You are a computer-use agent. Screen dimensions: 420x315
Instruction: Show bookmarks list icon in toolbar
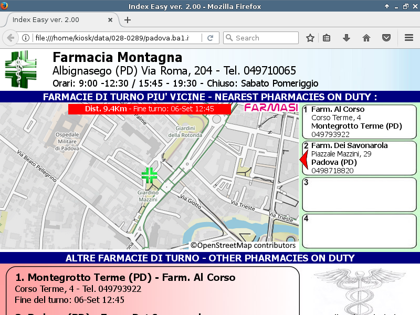coord(327,38)
